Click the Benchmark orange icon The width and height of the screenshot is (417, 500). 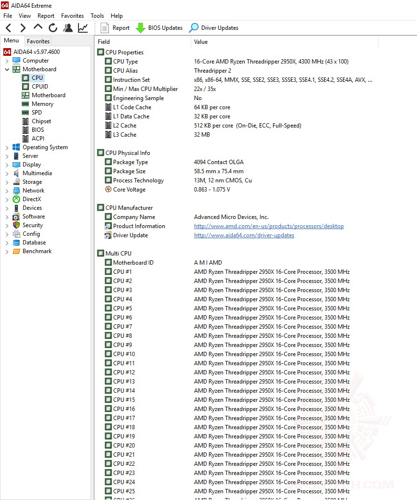click(16, 251)
